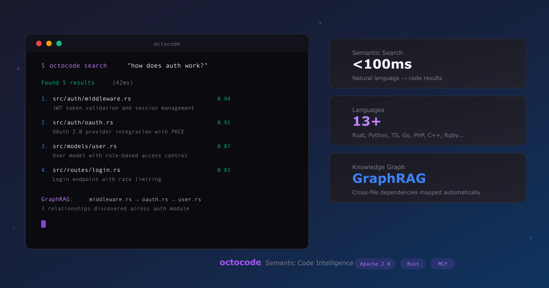Image resolution: width=549 pixels, height=288 pixels.
Task: Select the green terminal traffic light
Action: click(59, 43)
